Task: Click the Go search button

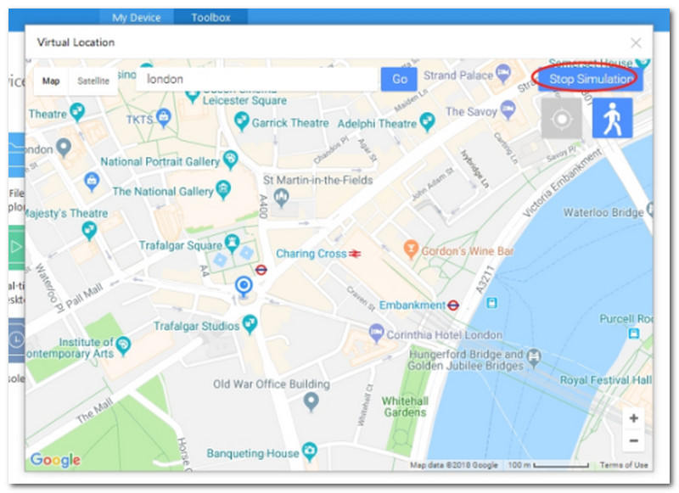Action: coord(399,79)
